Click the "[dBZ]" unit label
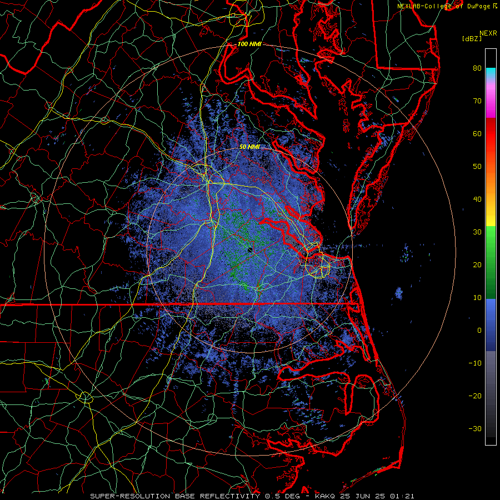This screenshot has width=500, height=500. (472, 38)
